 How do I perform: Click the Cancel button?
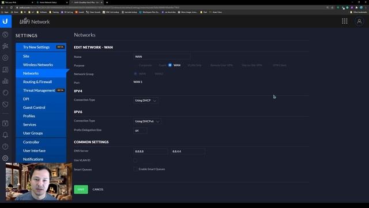(98, 190)
